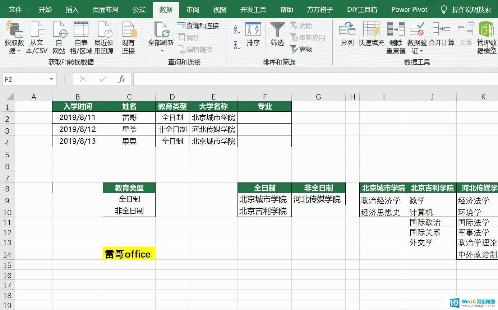The width and height of the screenshot is (498, 310).
Task: Click 管理数据模型 (Manage Data Model) icon
Action: pos(487,29)
